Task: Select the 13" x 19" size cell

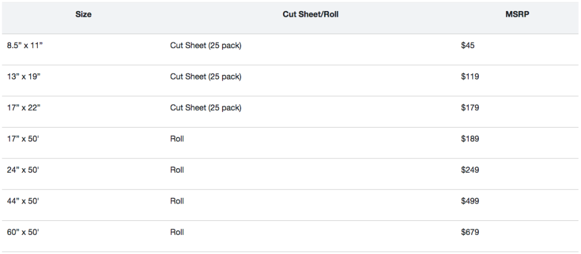Action: [x=24, y=77]
